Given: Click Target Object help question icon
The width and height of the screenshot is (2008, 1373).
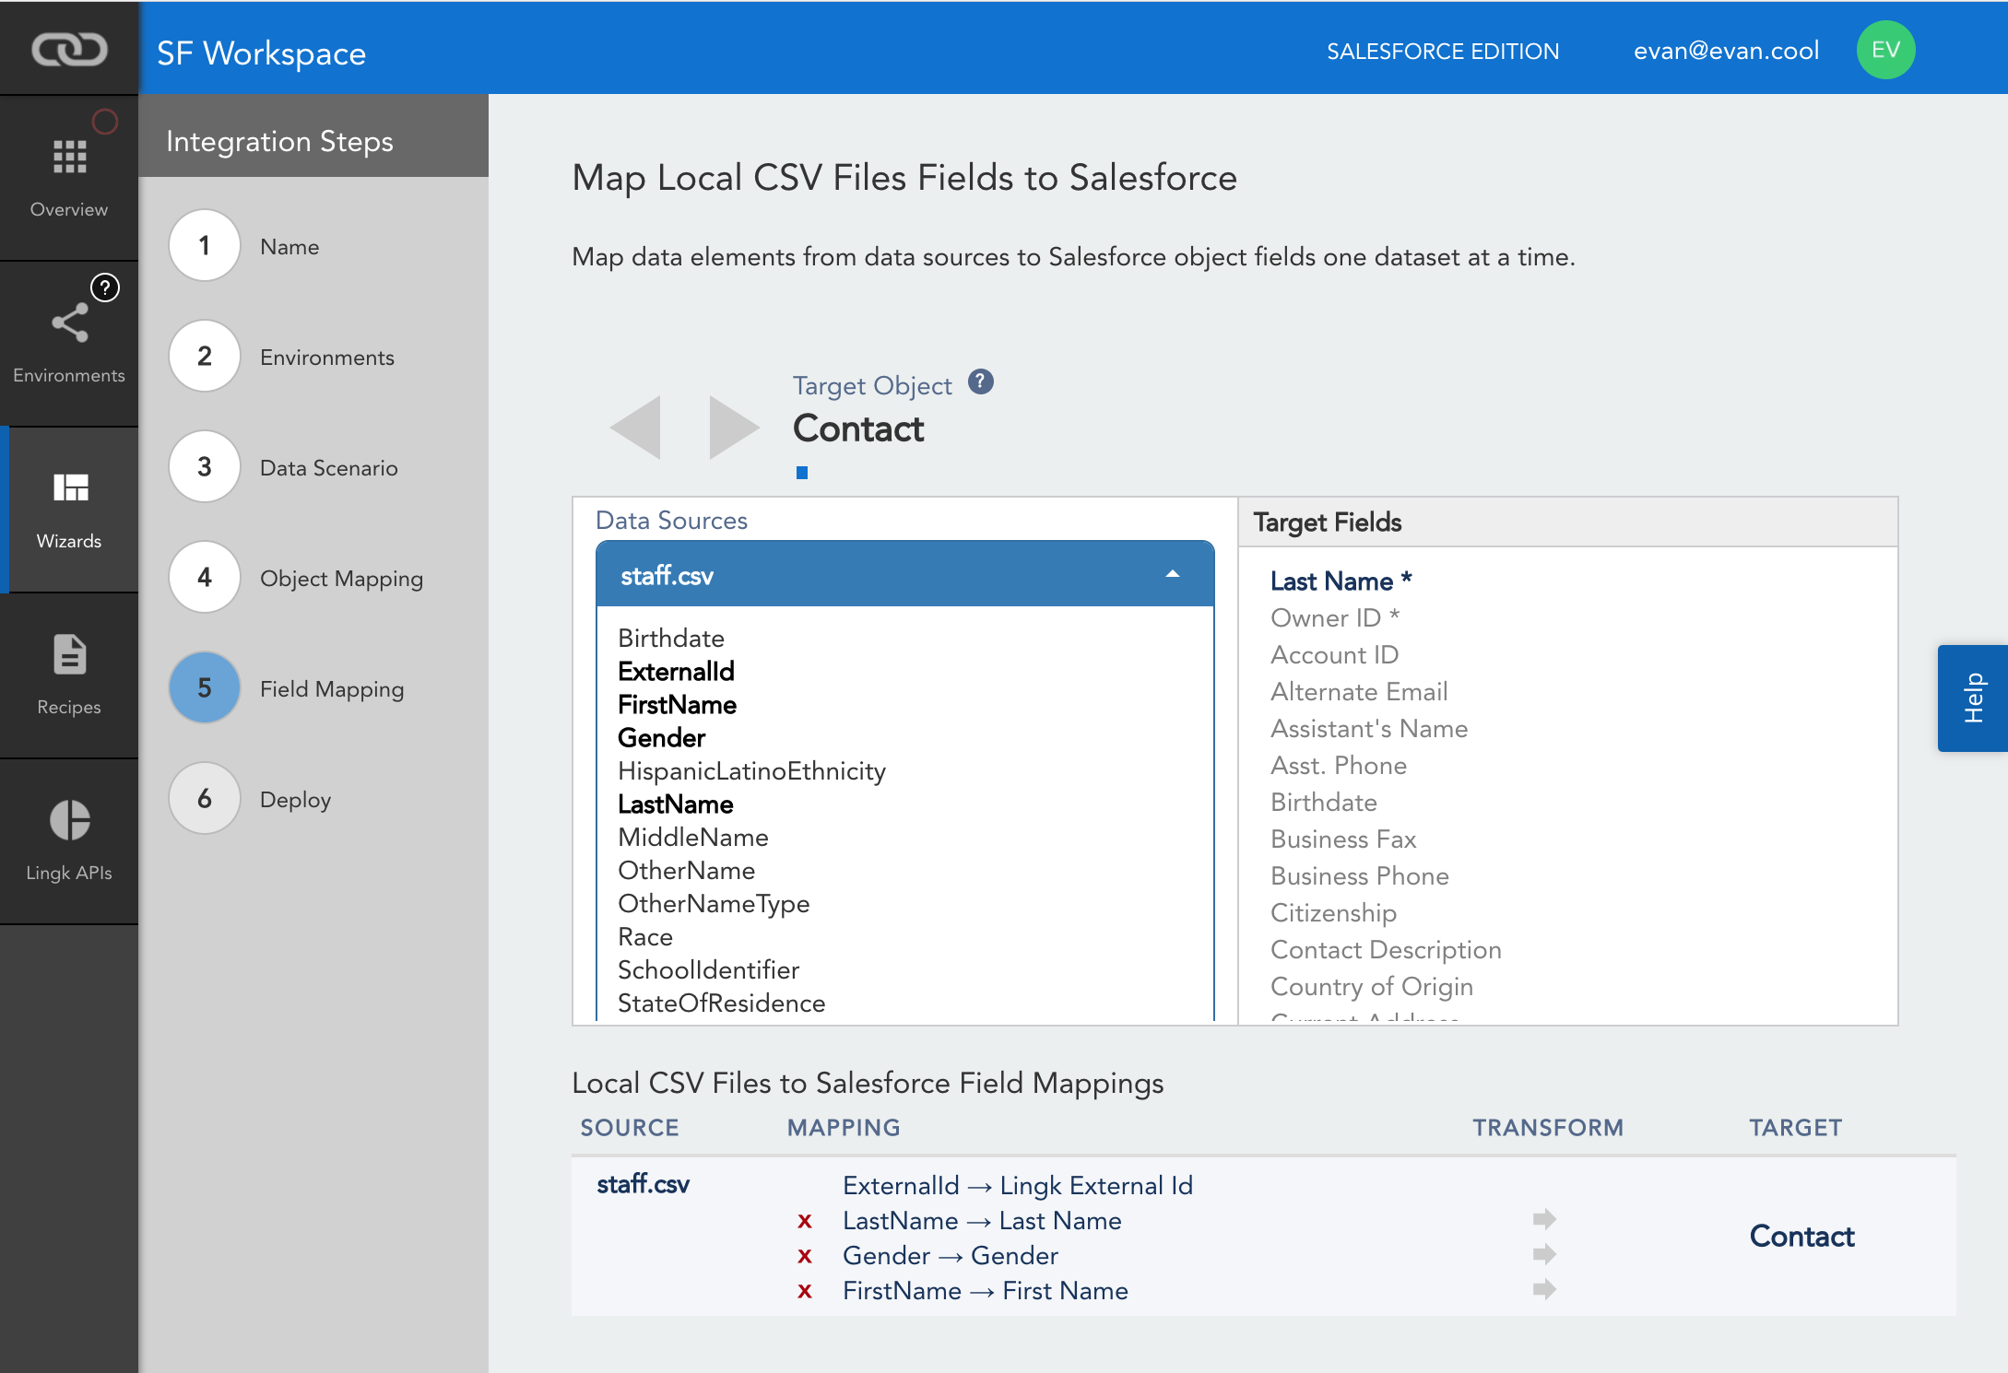Looking at the screenshot, I should pos(981,381).
